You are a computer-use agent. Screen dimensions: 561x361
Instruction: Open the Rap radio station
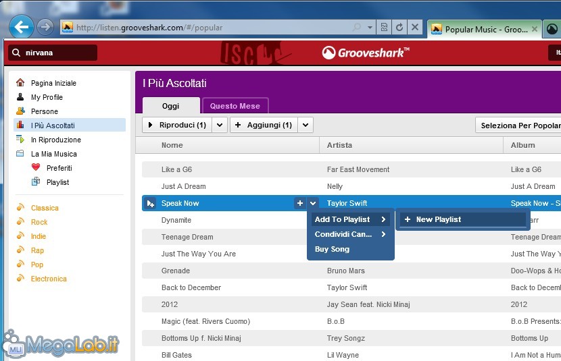click(x=37, y=250)
